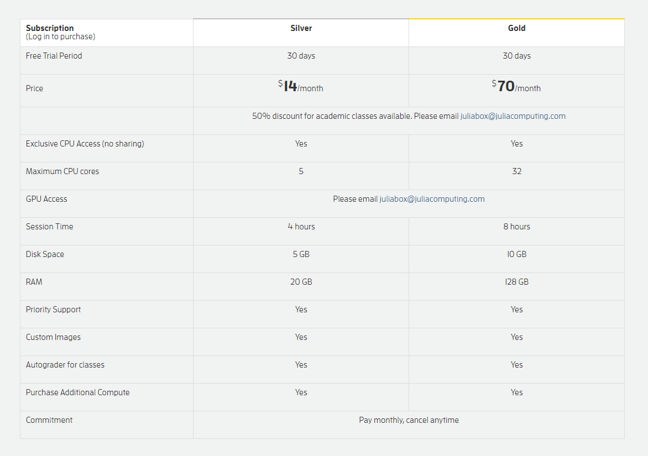The image size is (648, 456).
Task: Click the Disk Space row label
Action: click(x=45, y=254)
